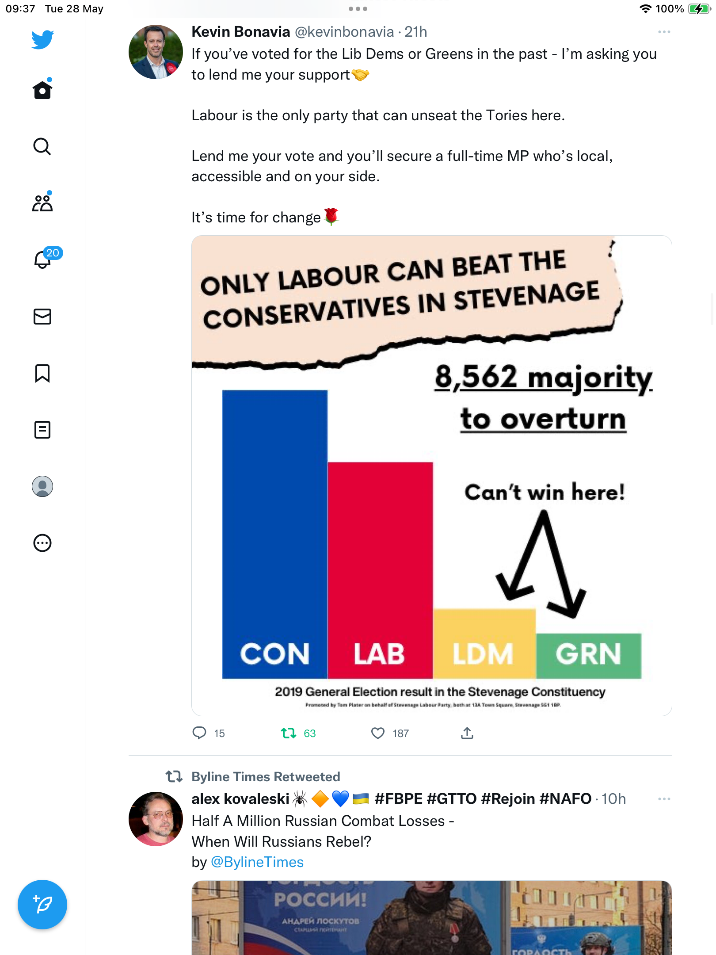Open the Messages envelope icon

coord(42,317)
